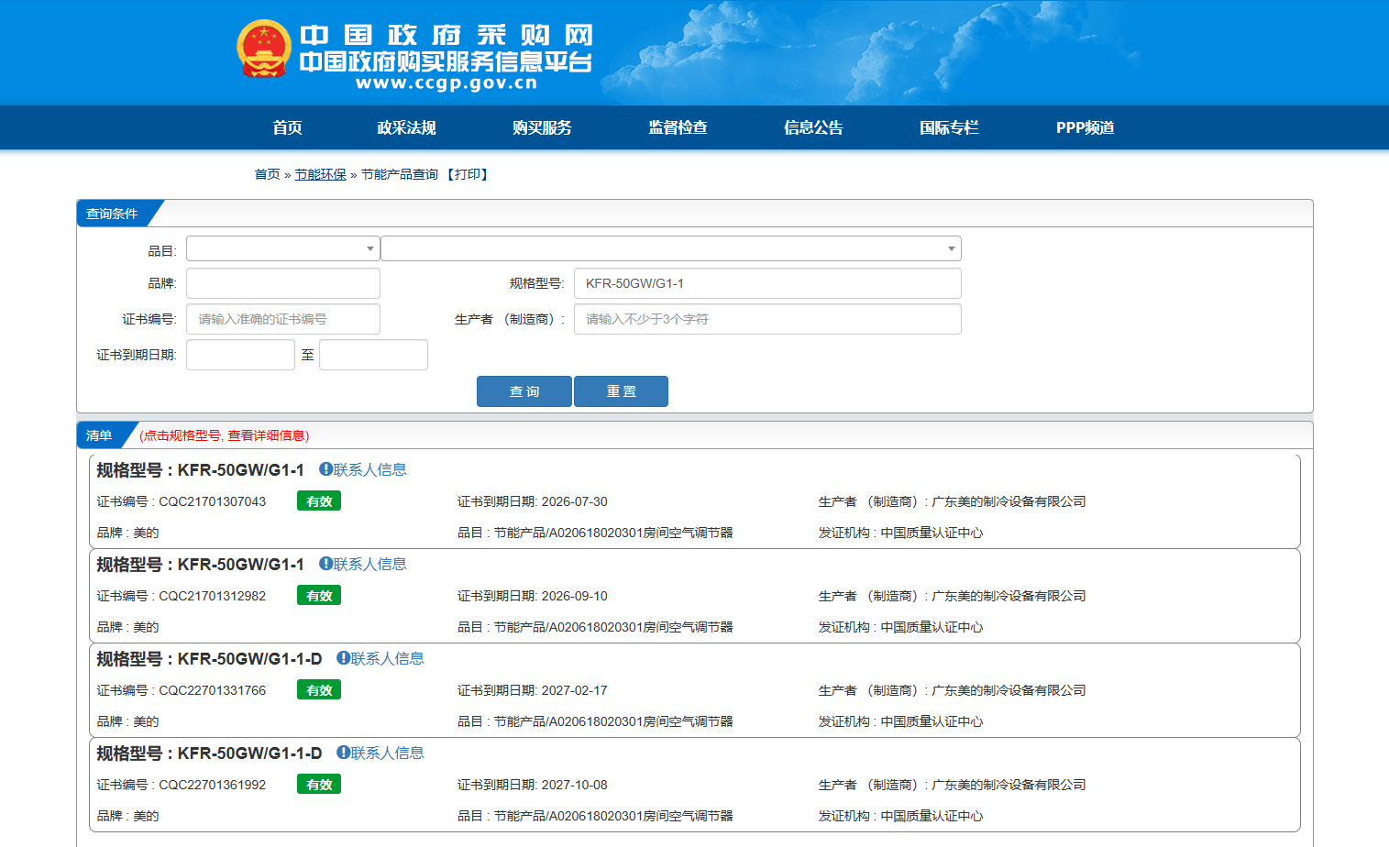This screenshot has width=1389, height=847.
Task: Expand the second wide 品目 dropdown
Action: point(671,248)
